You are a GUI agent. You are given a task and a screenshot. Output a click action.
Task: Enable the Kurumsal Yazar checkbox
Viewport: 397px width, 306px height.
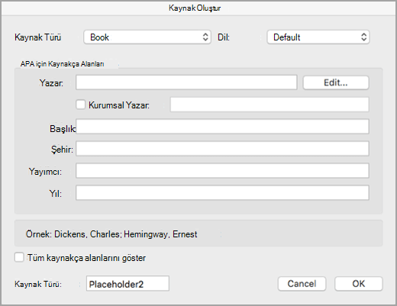tap(81, 105)
